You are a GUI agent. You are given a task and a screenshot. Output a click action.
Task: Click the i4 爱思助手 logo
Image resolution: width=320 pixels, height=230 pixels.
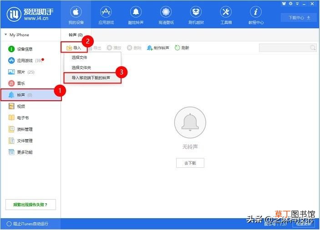click(x=30, y=14)
